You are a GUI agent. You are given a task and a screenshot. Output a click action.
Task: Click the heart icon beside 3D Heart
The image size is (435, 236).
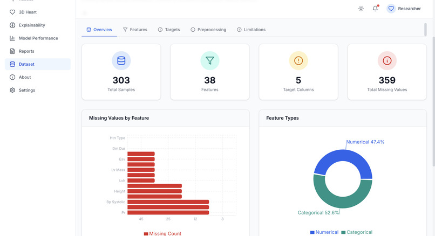point(12,12)
